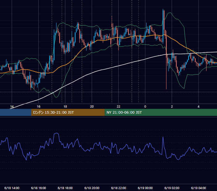Click the tall spike candle before 2:00

click(x=163, y=26)
